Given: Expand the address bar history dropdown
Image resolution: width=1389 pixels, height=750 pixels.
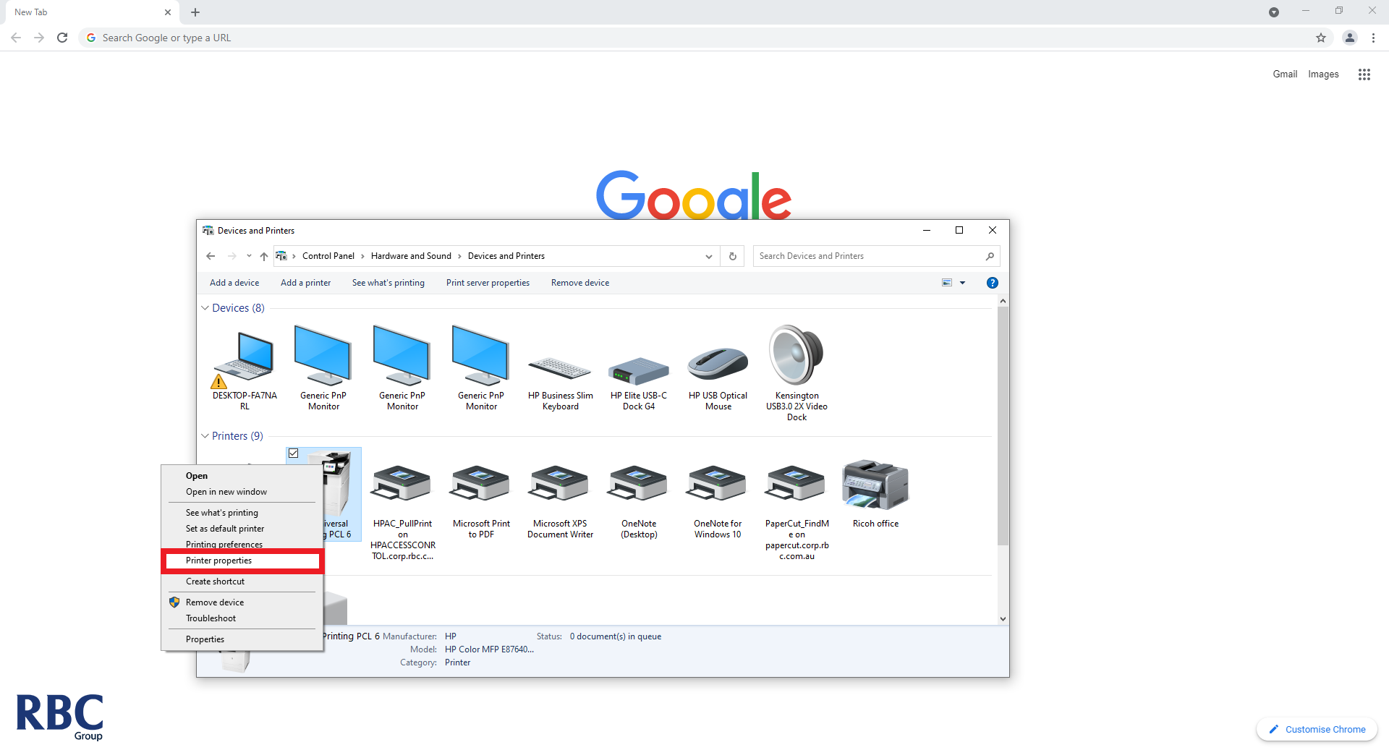Looking at the screenshot, I should 708,256.
